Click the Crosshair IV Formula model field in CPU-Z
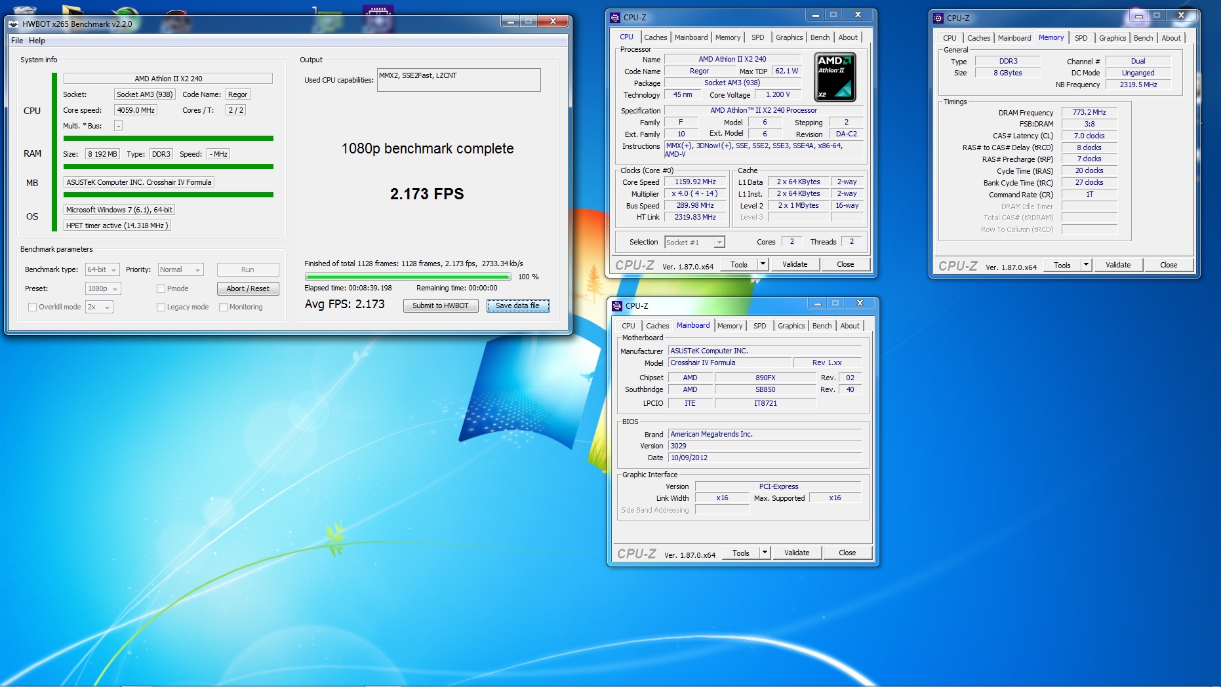The height and width of the screenshot is (687, 1221). 729,363
